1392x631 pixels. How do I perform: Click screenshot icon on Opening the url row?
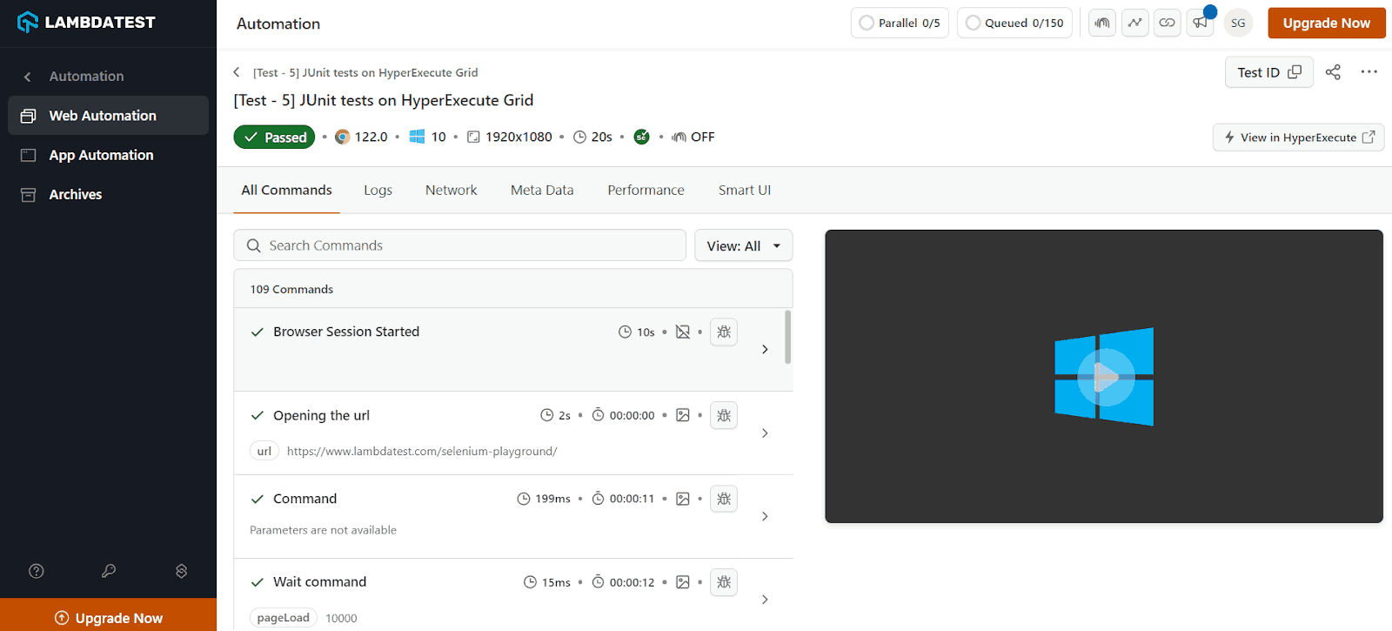683,415
